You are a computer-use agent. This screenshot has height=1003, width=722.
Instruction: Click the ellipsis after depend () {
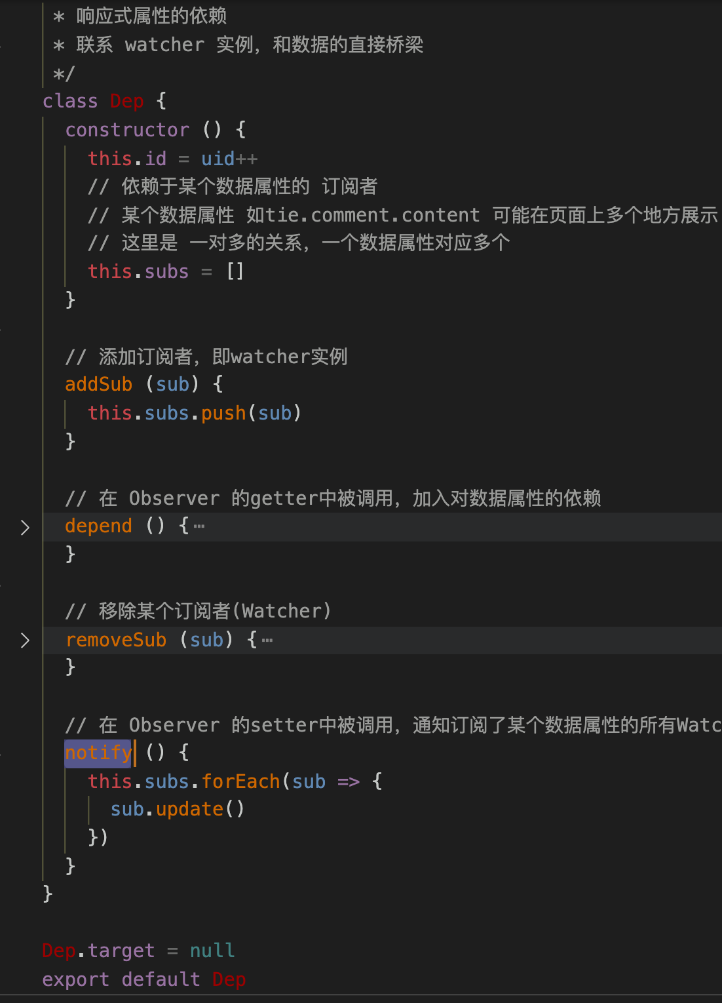pos(199,526)
